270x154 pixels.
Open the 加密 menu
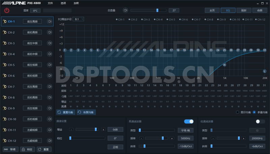[76, 3]
